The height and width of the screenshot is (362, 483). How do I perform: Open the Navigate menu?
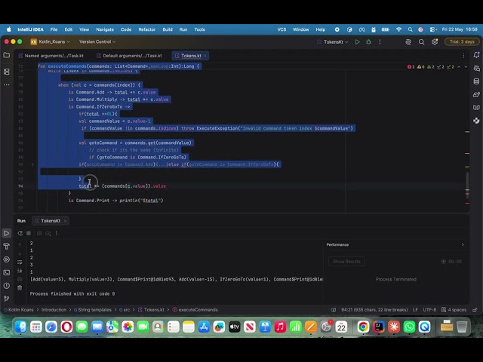click(105, 29)
